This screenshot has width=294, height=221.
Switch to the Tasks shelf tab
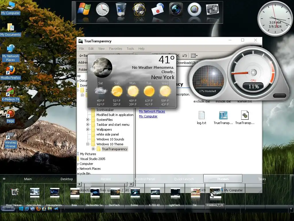(x=262, y=179)
